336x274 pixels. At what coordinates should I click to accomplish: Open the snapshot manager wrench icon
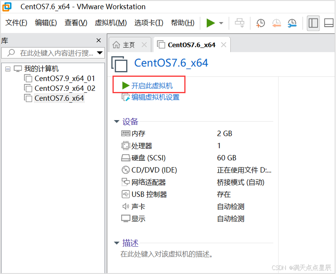click(292, 23)
